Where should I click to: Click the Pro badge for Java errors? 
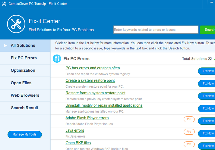pyautogui.click(x=189, y=132)
